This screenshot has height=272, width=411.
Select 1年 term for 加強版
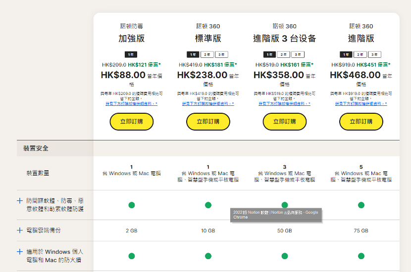coord(131,54)
